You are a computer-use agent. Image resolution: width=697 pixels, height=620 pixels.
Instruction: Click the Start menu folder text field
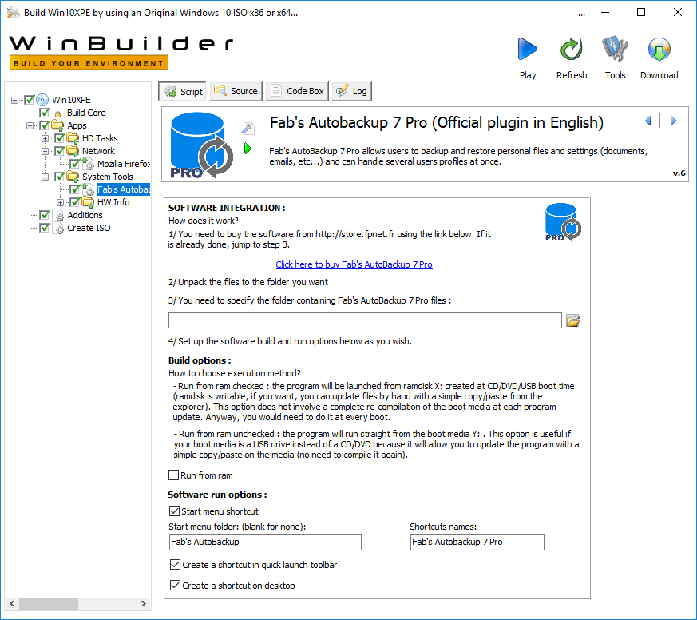(x=265, y=542)
